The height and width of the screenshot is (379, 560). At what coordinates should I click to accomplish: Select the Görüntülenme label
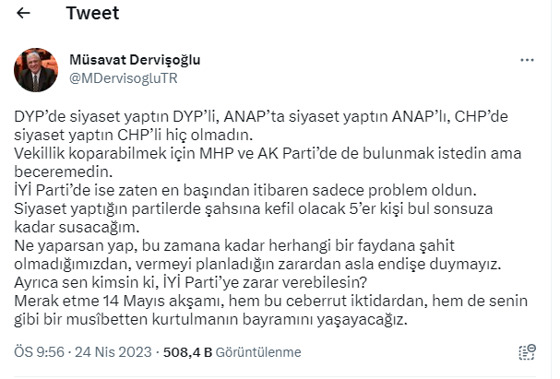pyautogui.click(x=258, y=352)
